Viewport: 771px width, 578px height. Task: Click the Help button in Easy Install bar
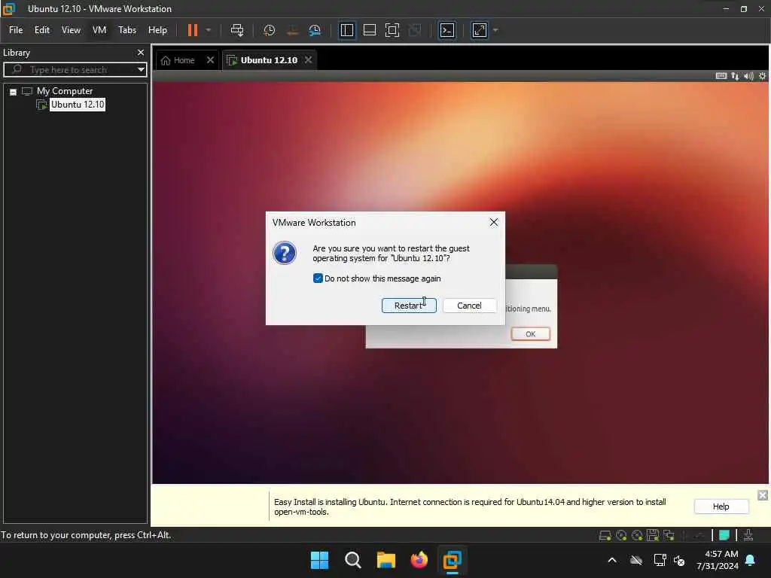click(721, 507)
